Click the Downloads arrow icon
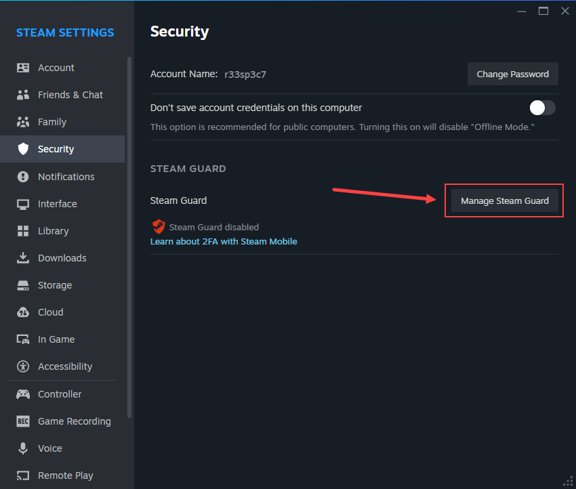 click(23, 258)
